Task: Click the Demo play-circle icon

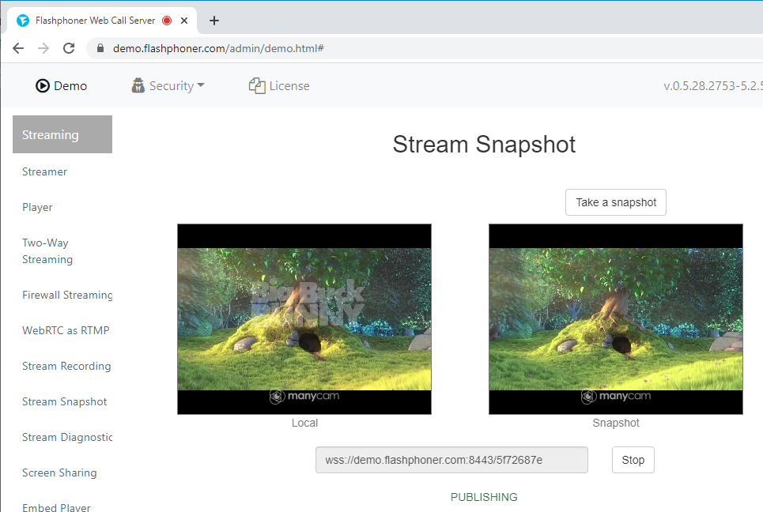Action: tap(43, 85)
